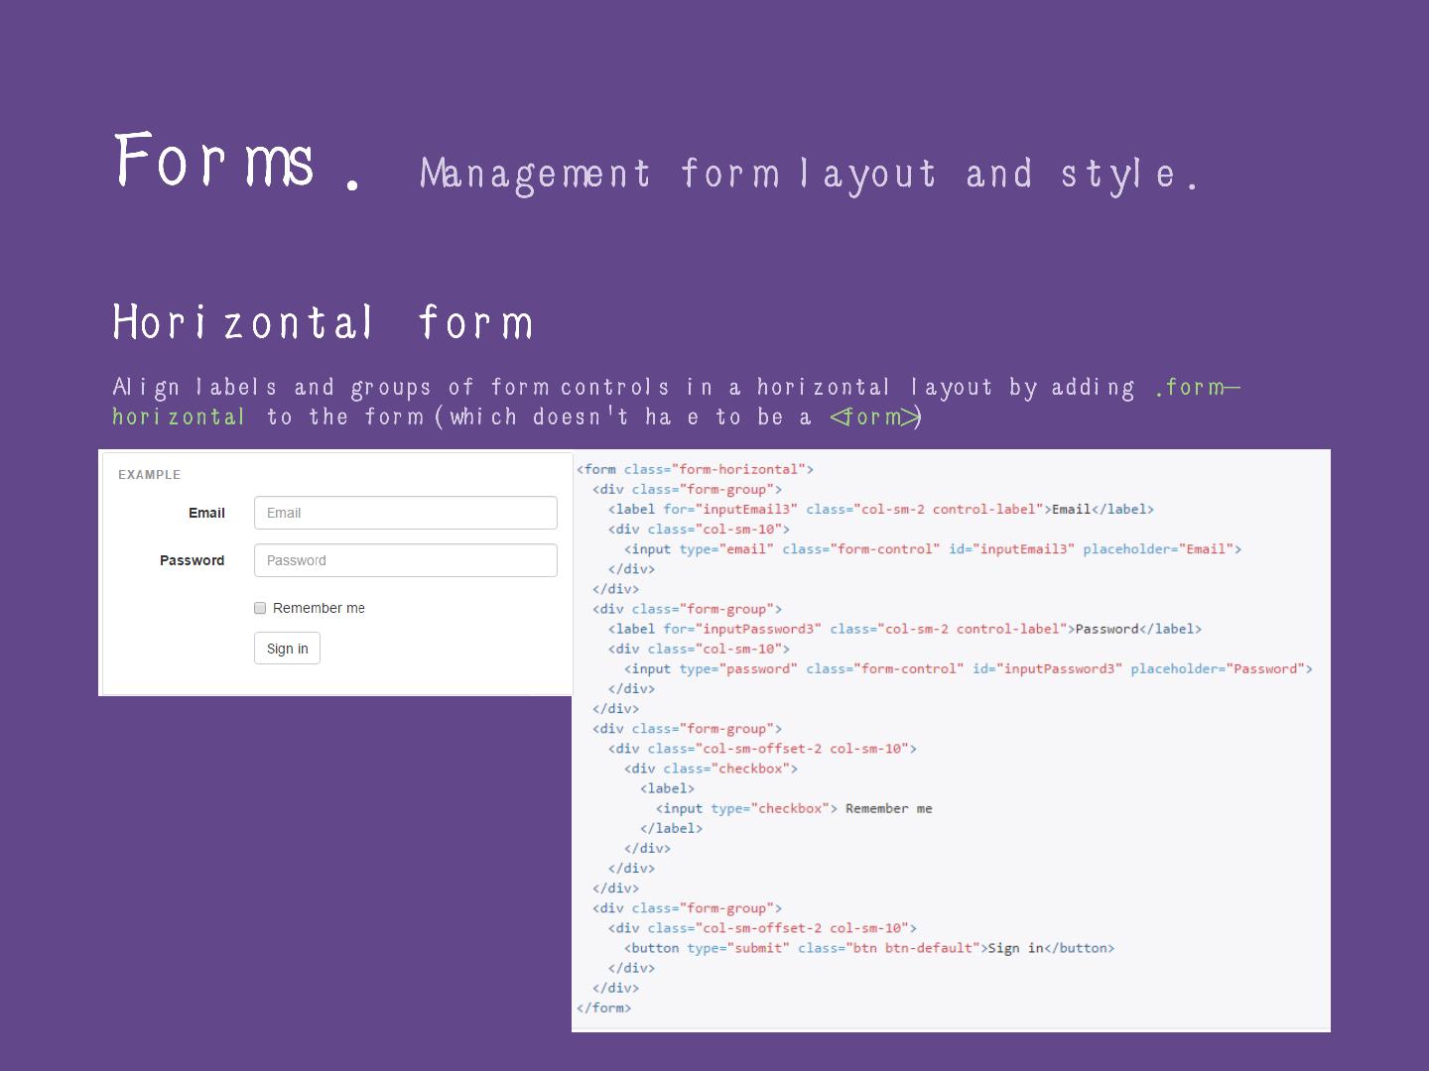This screenshot has height=1071, width=1429.
Task: Click the Email input field
Action: (406, 513)
